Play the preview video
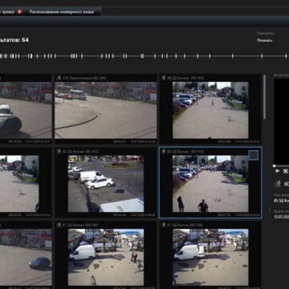Image resolution: width=289 pixels, height=289 pixels. click(278, 171)
